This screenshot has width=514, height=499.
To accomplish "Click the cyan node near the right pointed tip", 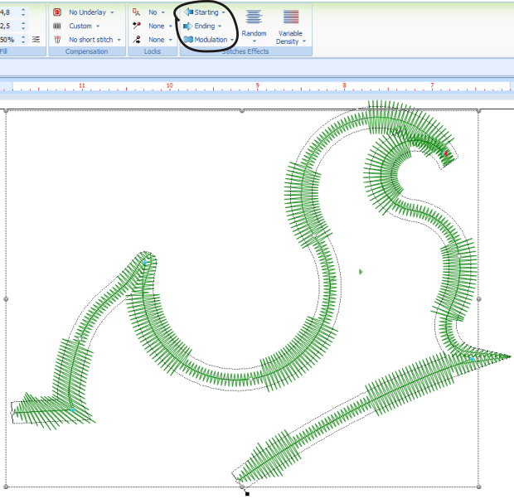I will [472, 360].
